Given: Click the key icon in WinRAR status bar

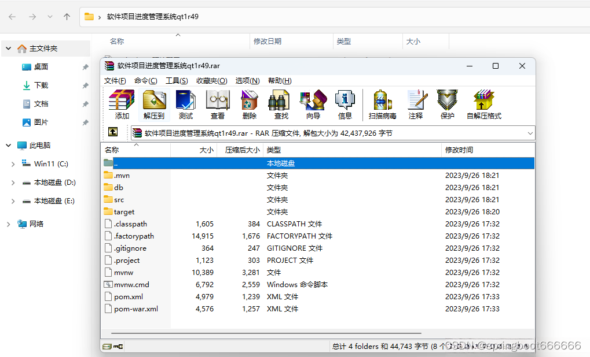Looking at the screenshot, I should tap(118, 347).
